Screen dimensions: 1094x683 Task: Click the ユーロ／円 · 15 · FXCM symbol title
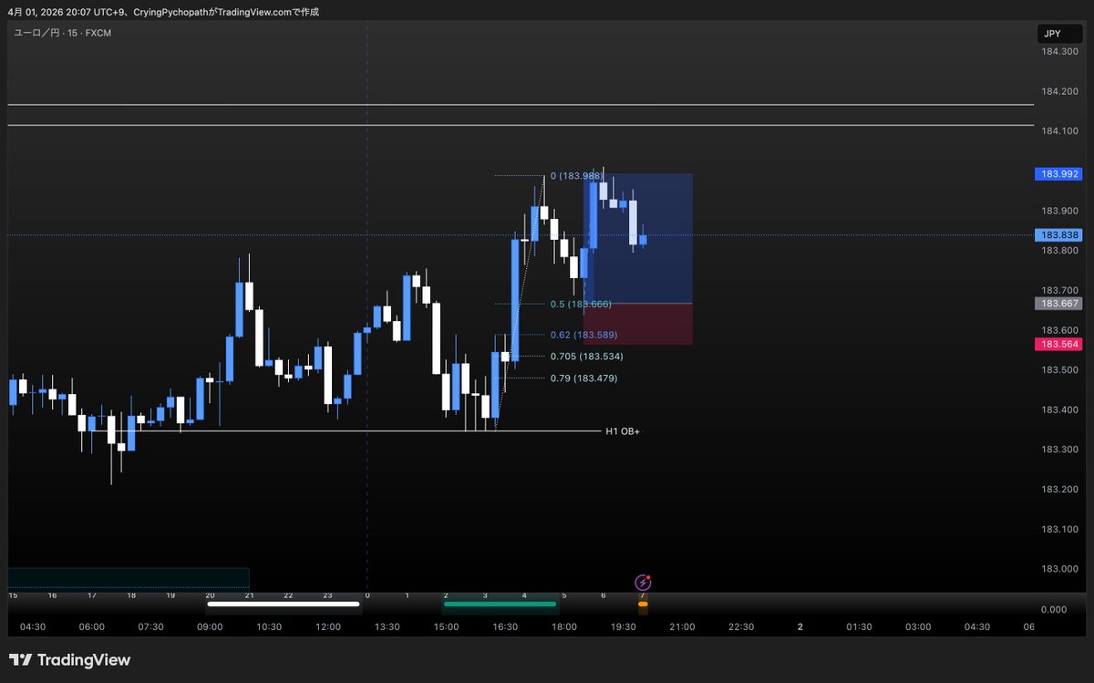click(x=63, y=33)
